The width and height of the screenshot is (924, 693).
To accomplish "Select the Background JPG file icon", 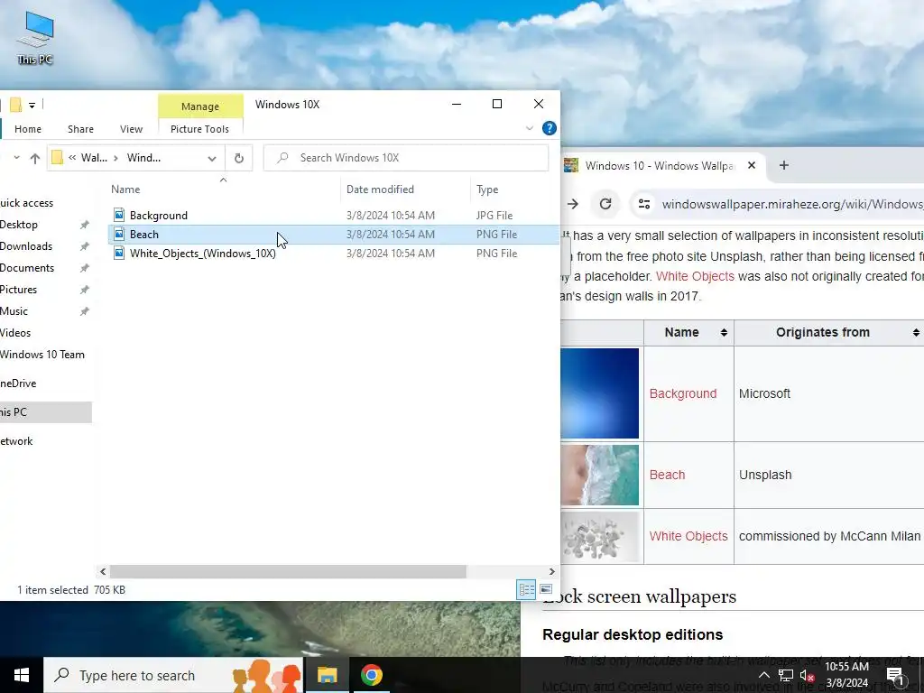I will [119, 215].
